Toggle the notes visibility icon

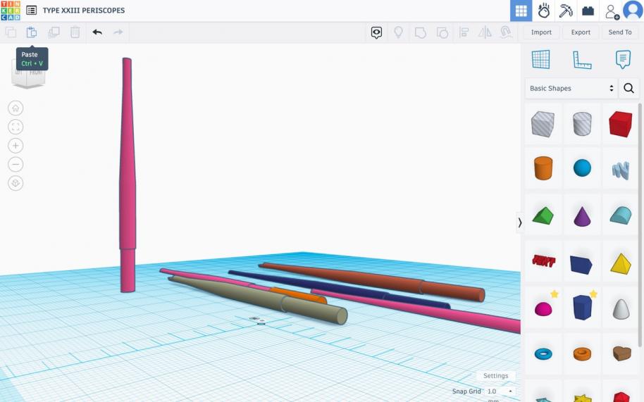[377, 32]
